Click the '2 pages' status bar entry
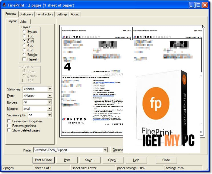This screenshot has width=212, height=174. pos(8,168)
